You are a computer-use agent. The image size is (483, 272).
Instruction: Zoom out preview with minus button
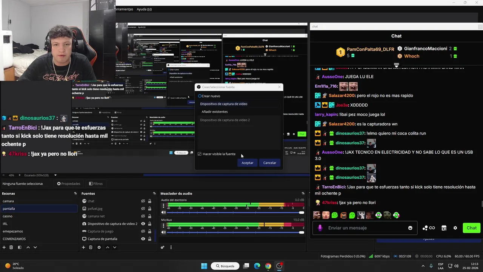pos(4,175)
